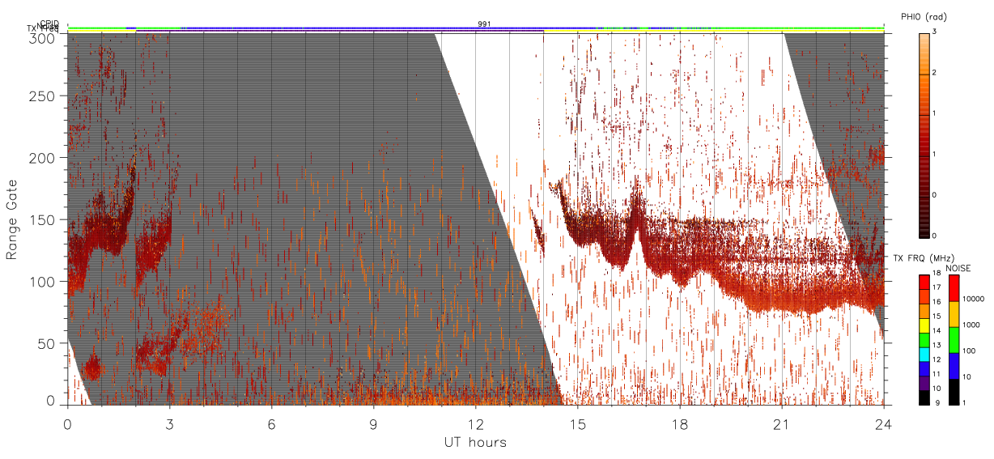Click the '991' label above the plot
This screenshot has height=459, width=994.
(484, 23)
